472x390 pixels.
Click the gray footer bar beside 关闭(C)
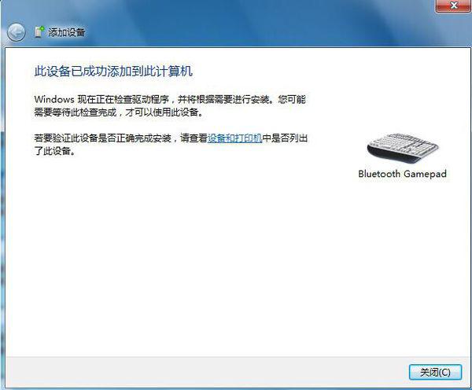pyautogui.click(x=205, y=372)
